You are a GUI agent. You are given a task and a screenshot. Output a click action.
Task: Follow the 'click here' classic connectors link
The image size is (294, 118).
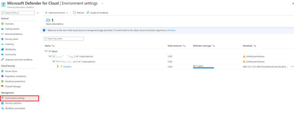click(171, 30)
